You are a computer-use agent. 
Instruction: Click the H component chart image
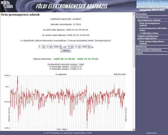[66, 102]
